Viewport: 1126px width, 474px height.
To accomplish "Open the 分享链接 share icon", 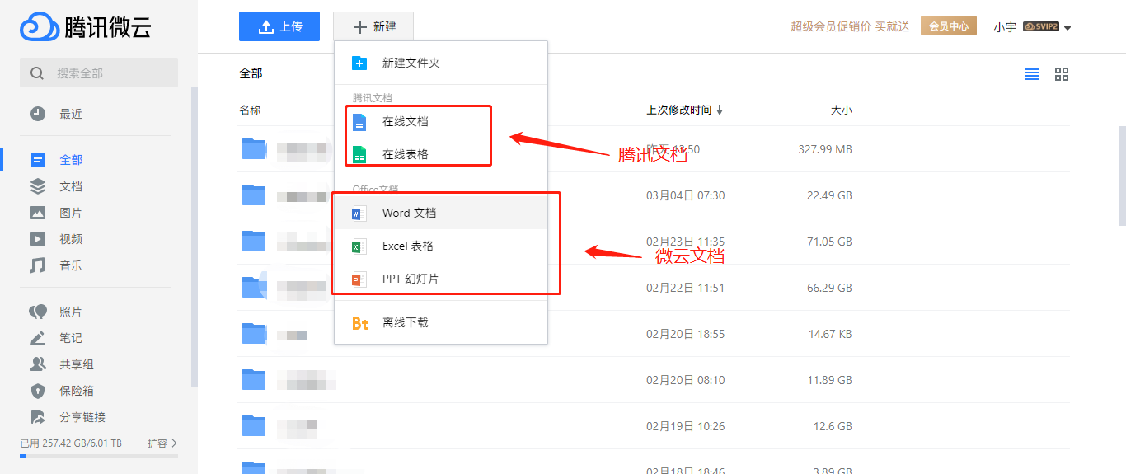I will point(38,417).
